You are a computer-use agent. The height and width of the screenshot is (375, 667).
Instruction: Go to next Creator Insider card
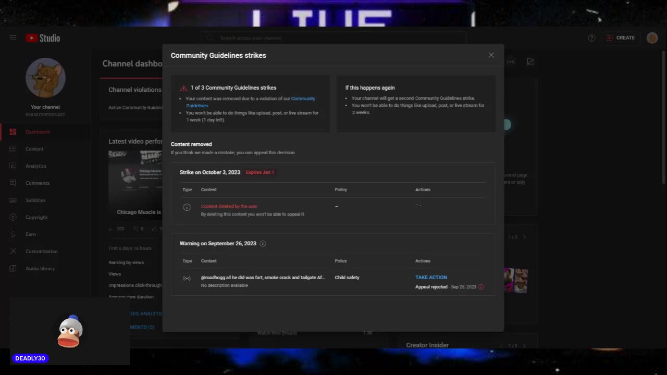coord(525,346)
